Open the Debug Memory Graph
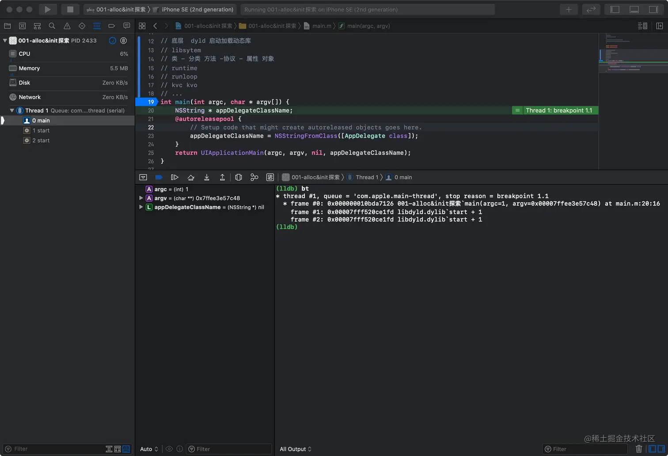Screen dimensions: 668x456 pyautogui.click(x=254, y=177)
